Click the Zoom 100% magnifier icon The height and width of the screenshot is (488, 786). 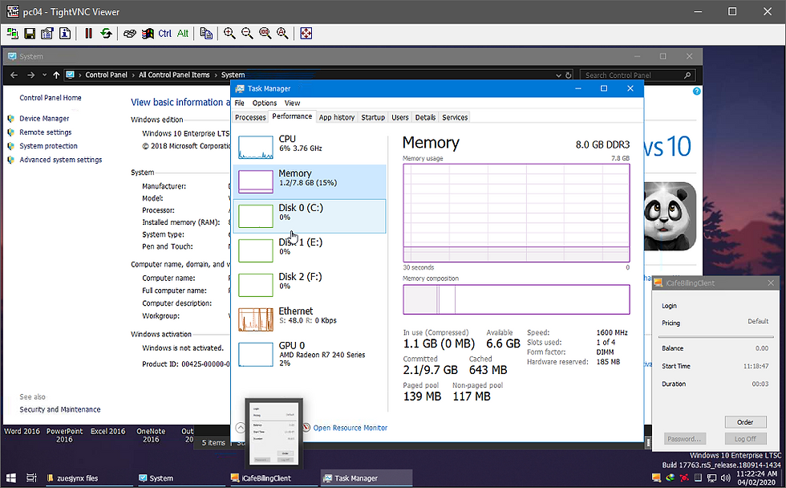point(265,34)
